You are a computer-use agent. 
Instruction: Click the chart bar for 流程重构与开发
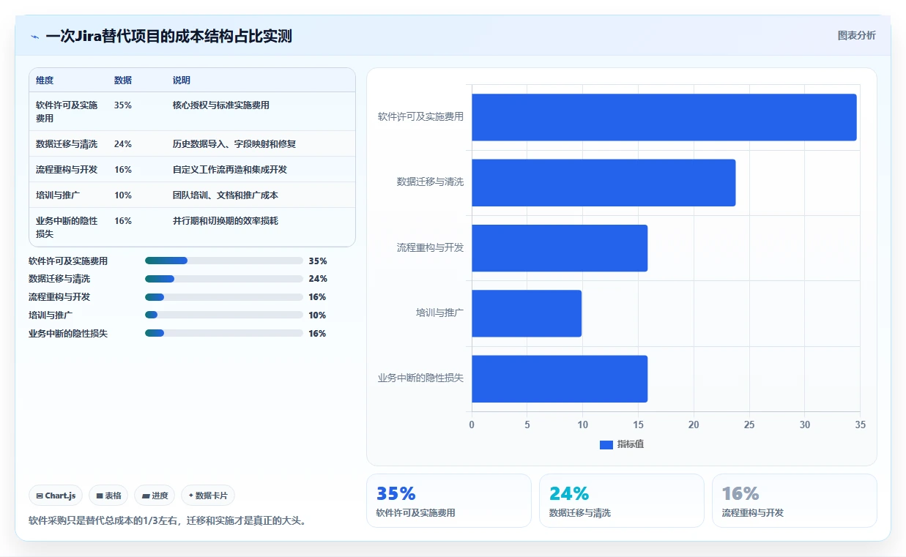560,248
